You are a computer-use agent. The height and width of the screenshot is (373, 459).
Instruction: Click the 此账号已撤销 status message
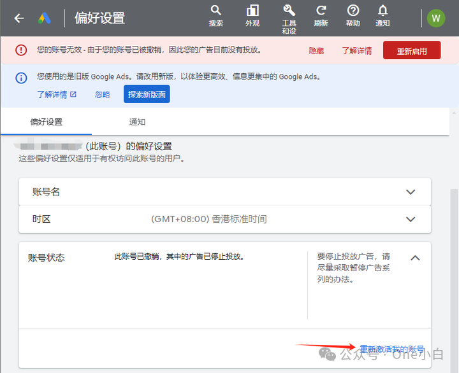click(179, 257)
